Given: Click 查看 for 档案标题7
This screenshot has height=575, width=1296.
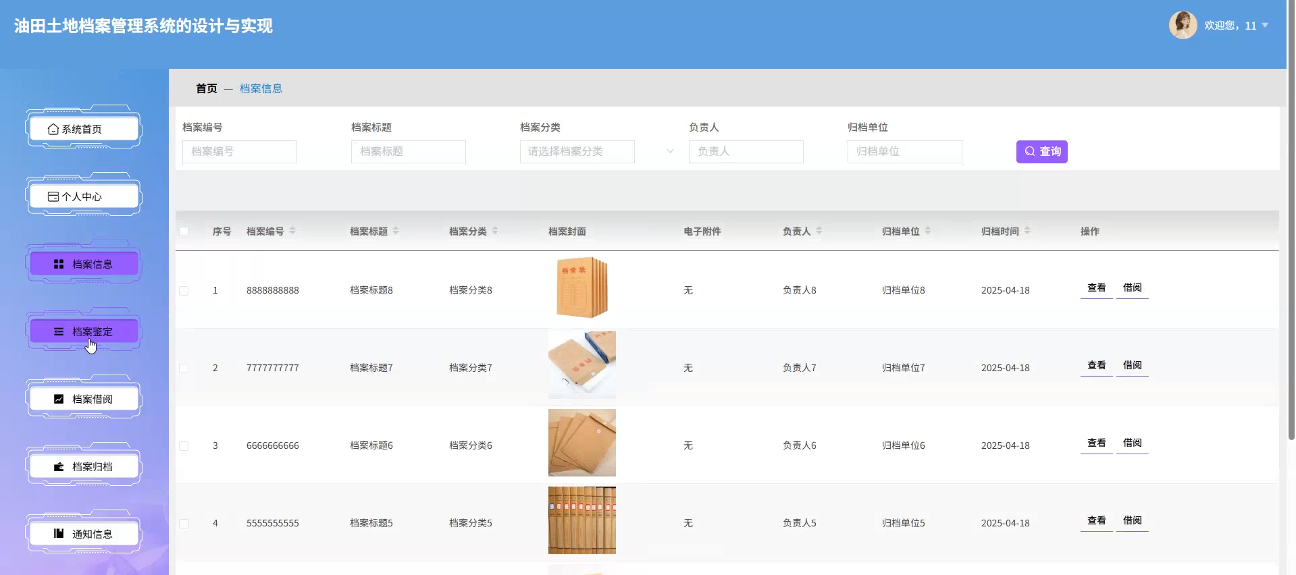Looking at the screenshot, I should coord(1097,366).
